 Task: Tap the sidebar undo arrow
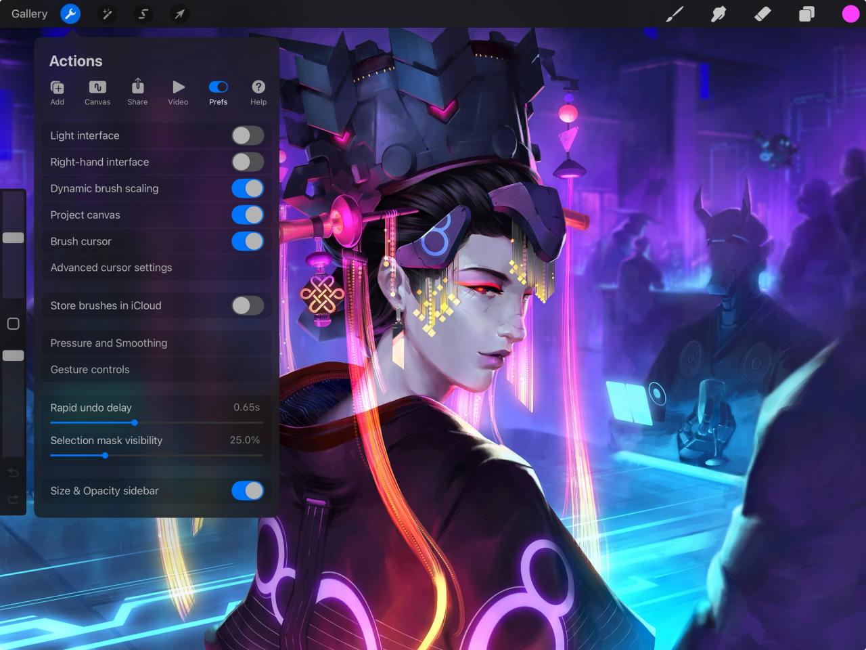[13, 473]
